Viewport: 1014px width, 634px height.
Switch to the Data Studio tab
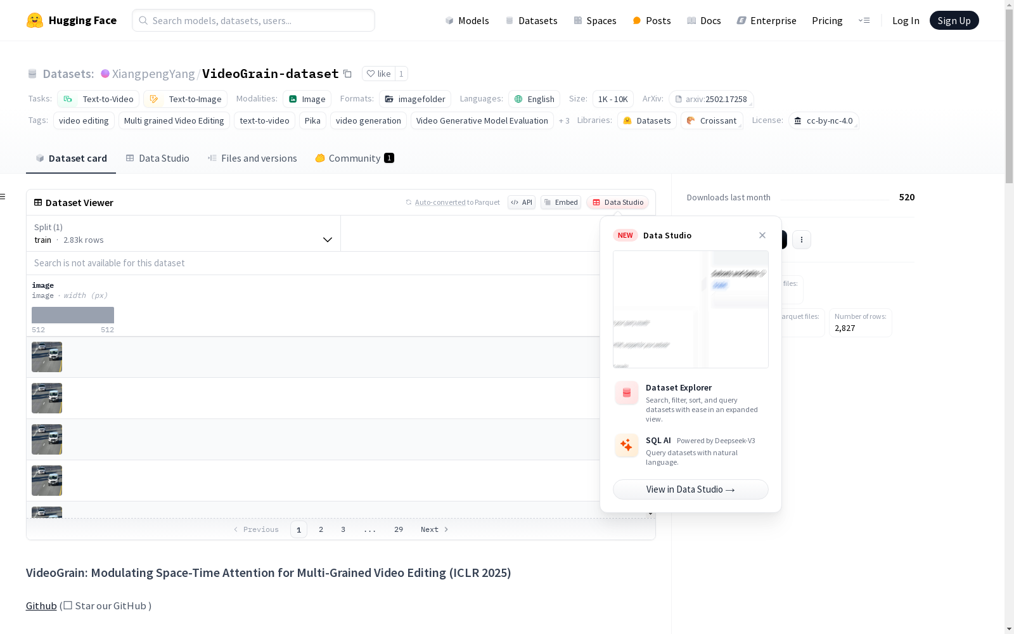(x=157, y=158)
